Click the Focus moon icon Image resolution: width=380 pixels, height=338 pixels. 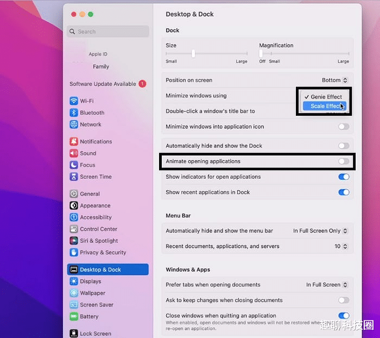[74, 165]
